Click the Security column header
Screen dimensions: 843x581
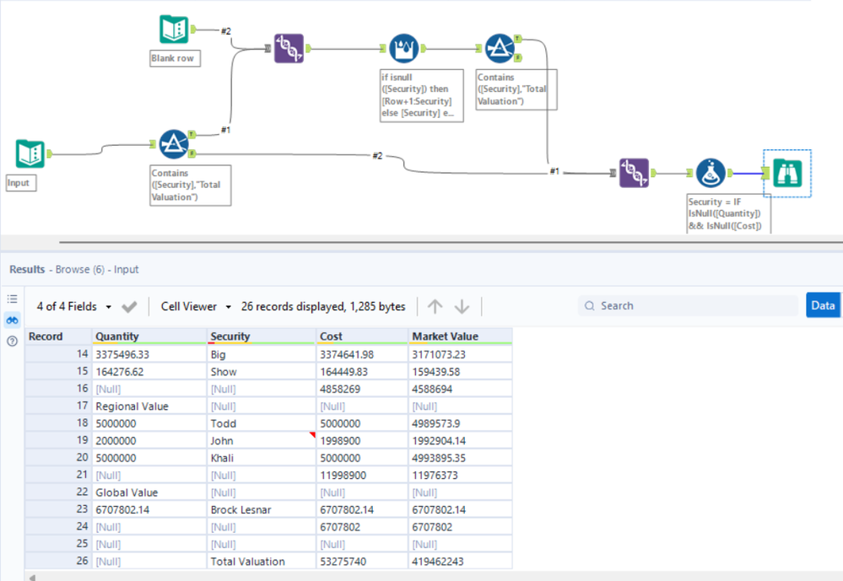coord(262,336)
